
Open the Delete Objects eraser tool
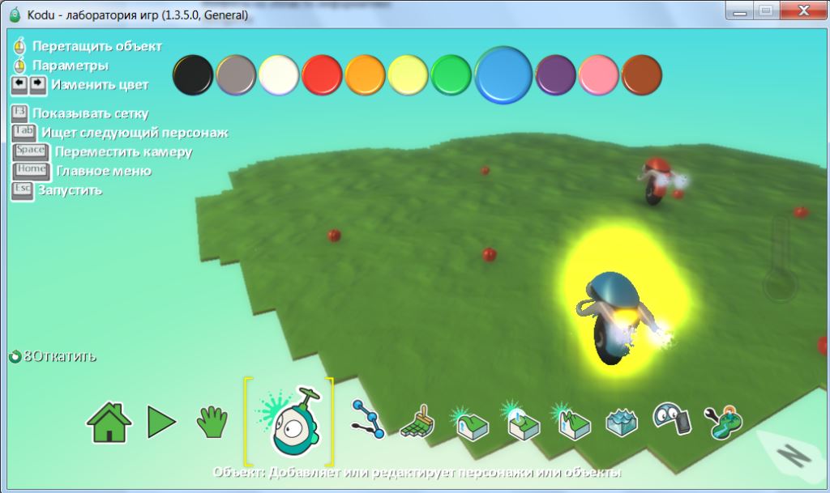[672, 419]
